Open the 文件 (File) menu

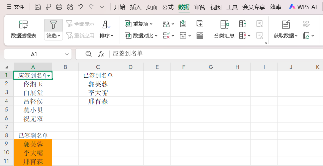pyautogui.click(x=15, y=7)
